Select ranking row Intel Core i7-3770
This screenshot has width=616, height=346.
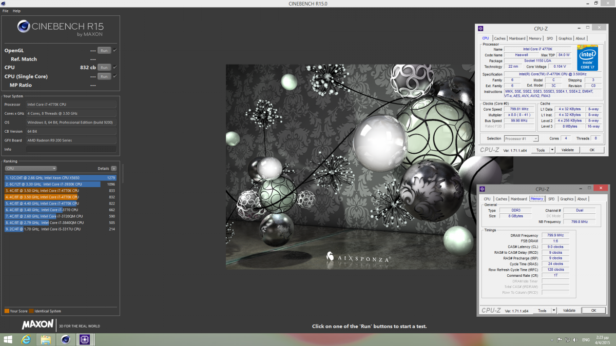61,210
